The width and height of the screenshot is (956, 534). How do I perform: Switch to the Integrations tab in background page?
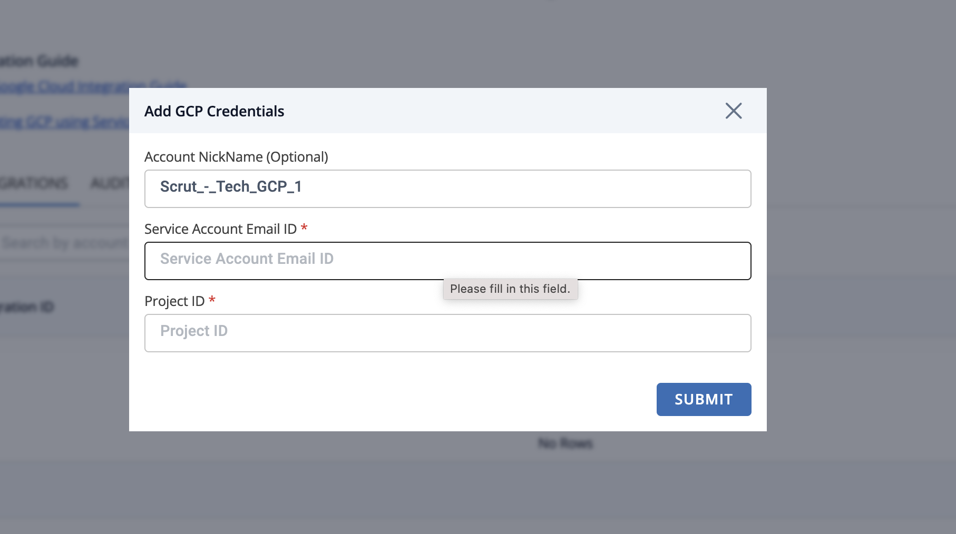click(34, 184)
